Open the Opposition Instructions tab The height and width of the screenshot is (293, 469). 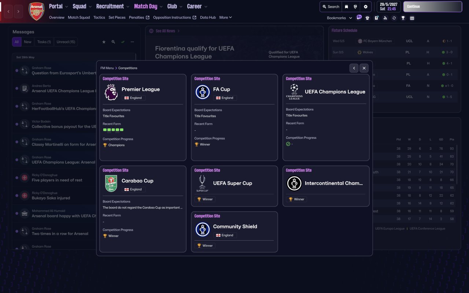pos(175,17)
